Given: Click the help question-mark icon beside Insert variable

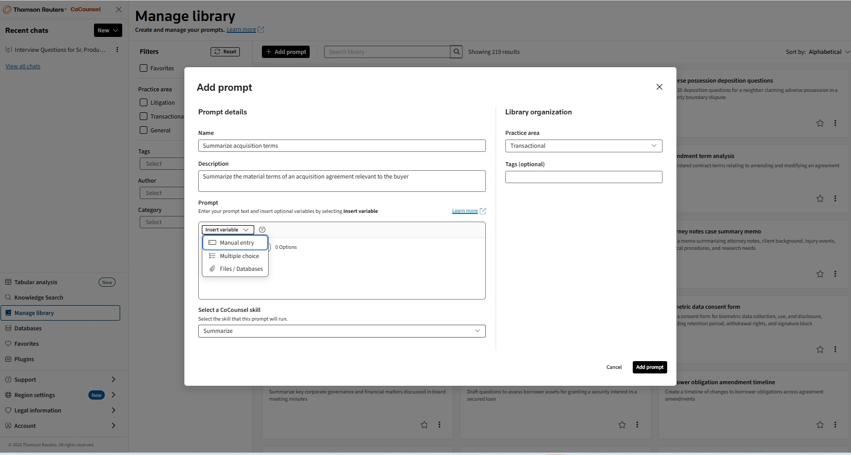Looking at the screenshot, I should 262,230.
